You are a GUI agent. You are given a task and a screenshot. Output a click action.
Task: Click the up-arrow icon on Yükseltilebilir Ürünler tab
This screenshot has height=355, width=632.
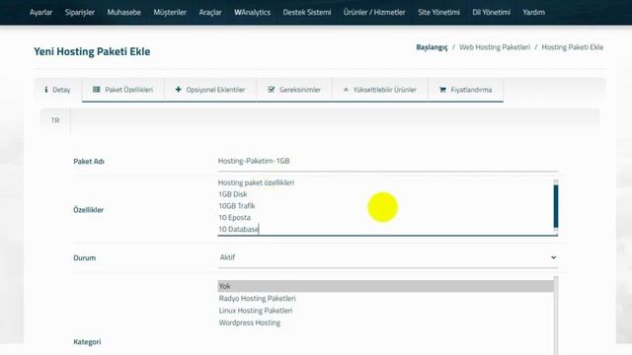(x=346, y=90)
